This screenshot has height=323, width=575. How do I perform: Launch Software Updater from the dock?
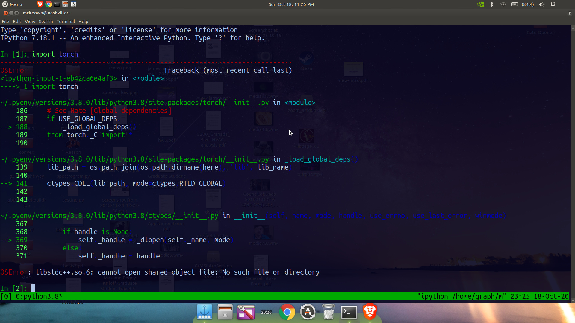308,312
